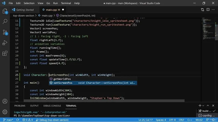218x122 pixels.
Task: Open the File menu
Action: [11, 3]
